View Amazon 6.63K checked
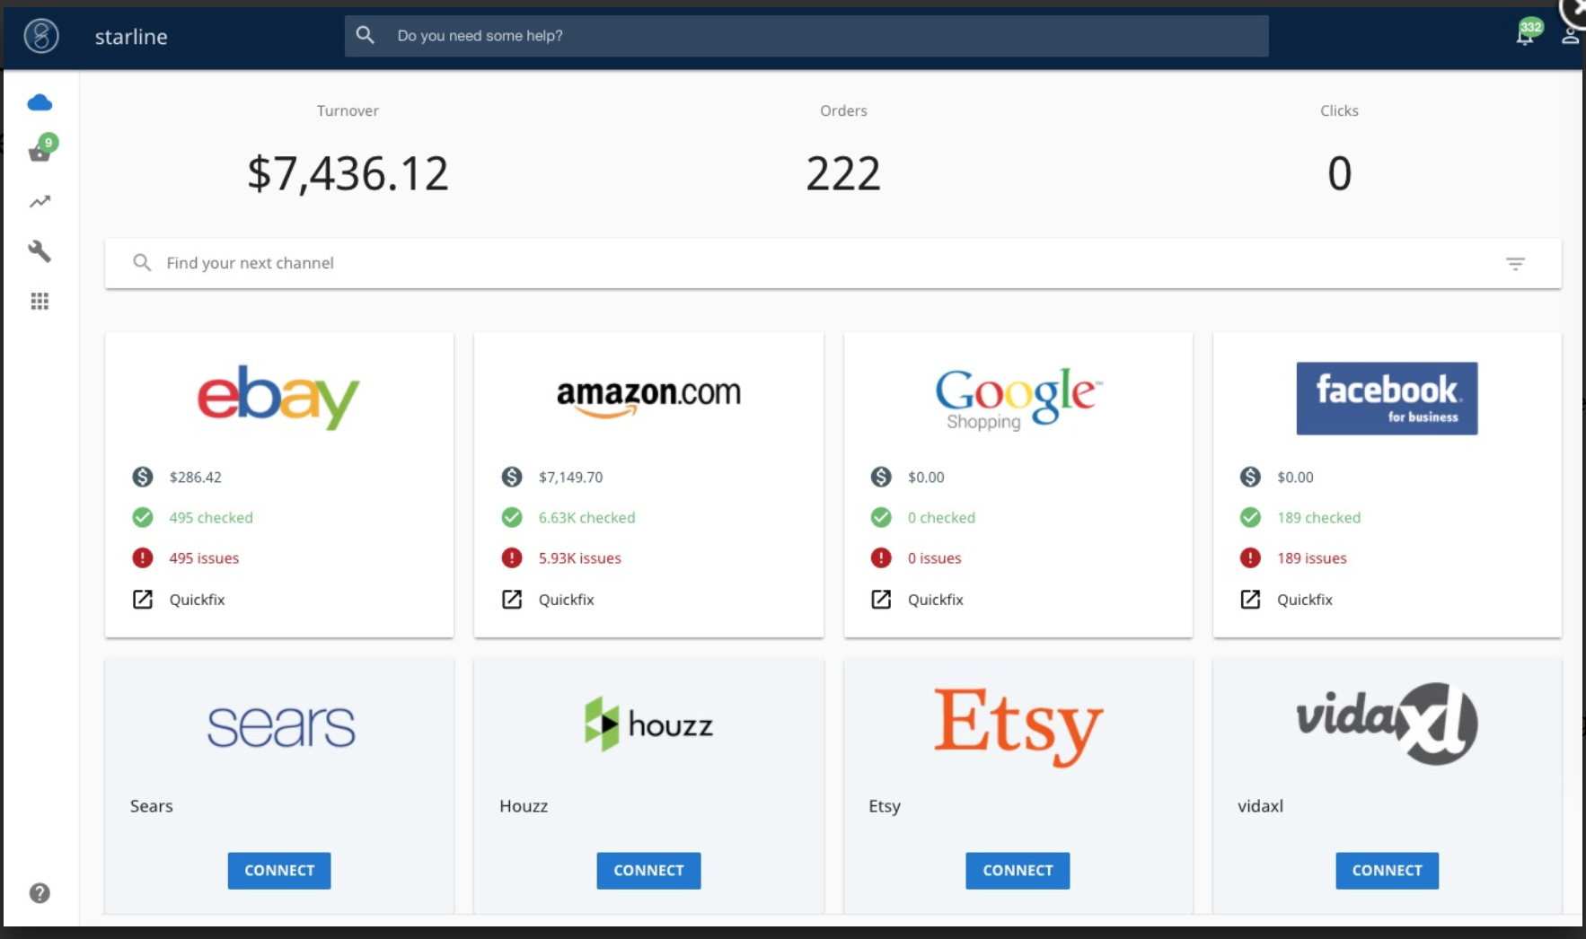The height and width of the screenshot is (939, 1586). pyautogui.click(x=586, y=518)
